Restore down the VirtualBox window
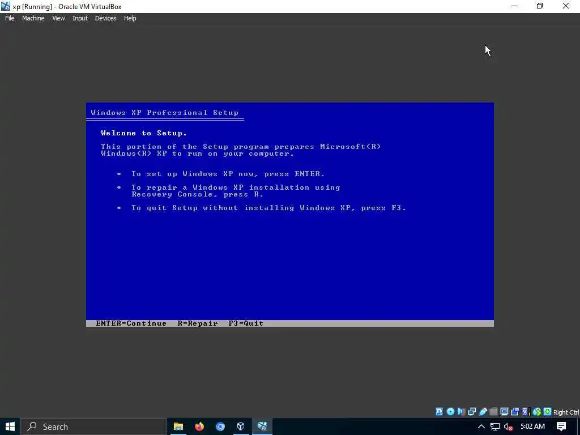Screen dimensions: 580x435 [x=540, y=6]
